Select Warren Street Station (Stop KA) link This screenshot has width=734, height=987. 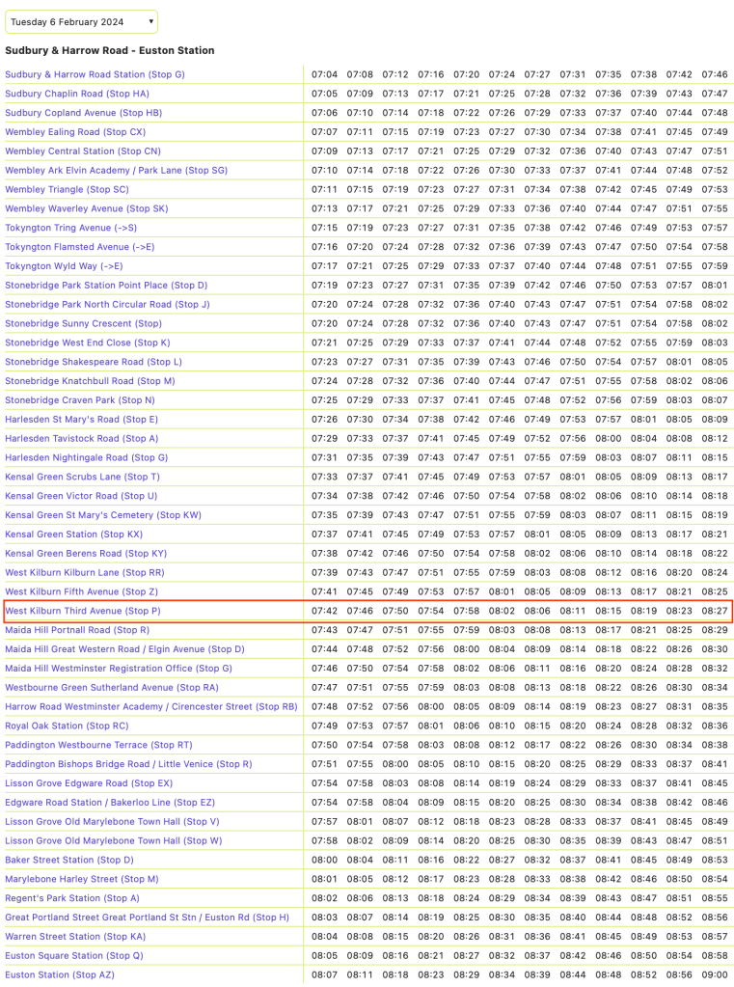point(75,937)
